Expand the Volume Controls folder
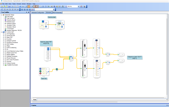 coord(3,63)
